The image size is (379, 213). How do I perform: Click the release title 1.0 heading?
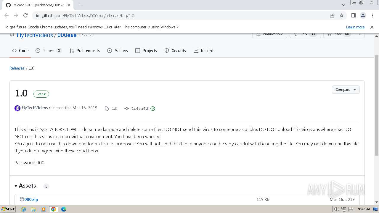click(21, 93)
